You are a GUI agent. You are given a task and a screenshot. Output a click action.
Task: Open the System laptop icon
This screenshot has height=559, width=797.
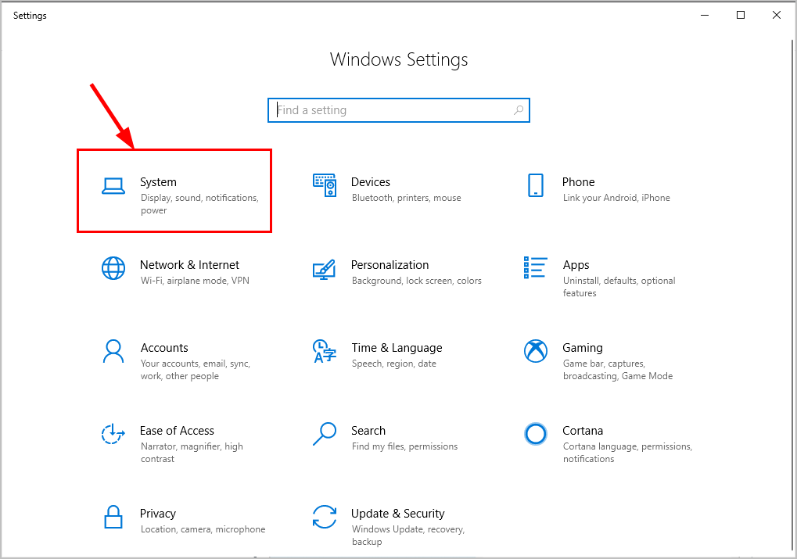pos(113,186)
